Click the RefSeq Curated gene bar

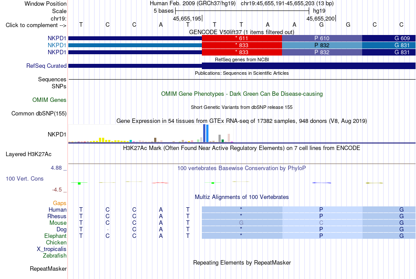click(242, 66)
